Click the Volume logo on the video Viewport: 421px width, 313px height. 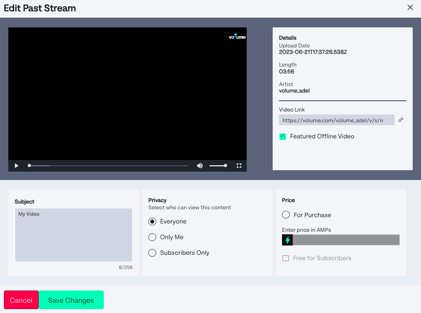point(237,37)
